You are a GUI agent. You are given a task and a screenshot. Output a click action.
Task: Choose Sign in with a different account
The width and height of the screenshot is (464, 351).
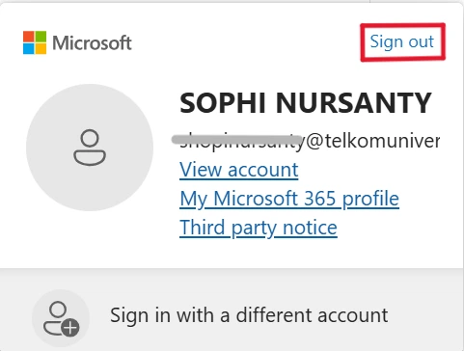(232, 315)
